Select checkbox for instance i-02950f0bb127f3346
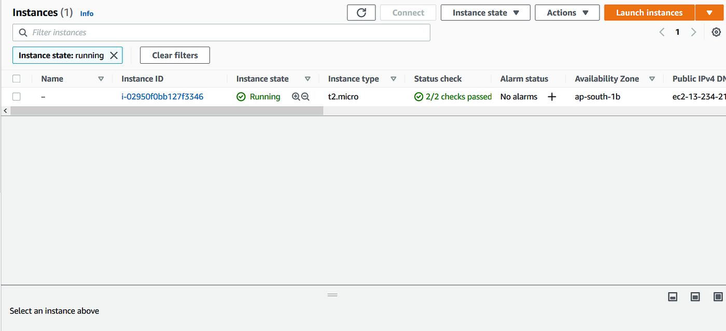The image size is (726, 331). coord(17,96)
